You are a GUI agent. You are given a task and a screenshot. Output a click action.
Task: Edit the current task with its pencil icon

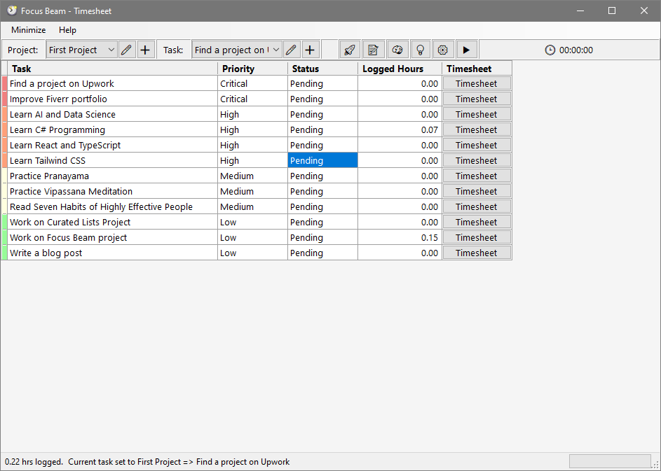click(x=291, y=50)
